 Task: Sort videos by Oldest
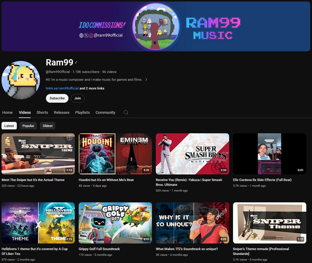click(x=47, y=126)
